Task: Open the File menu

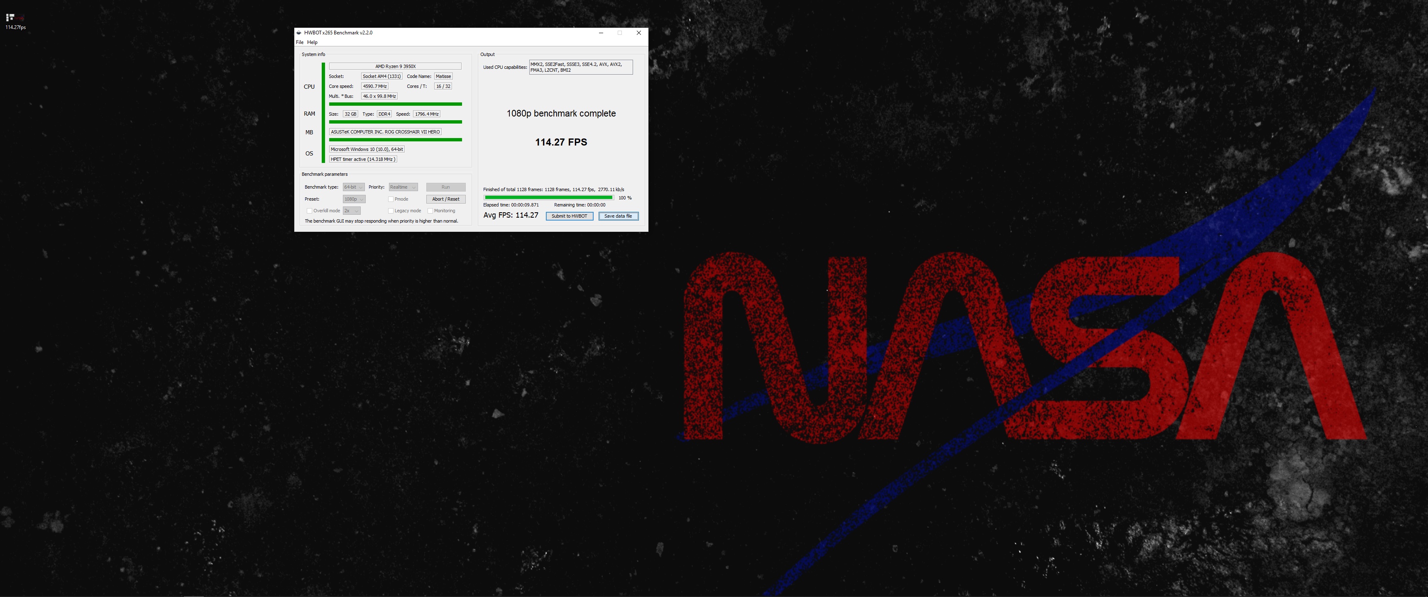Action: pyautogui.click(x=300, y=42)
